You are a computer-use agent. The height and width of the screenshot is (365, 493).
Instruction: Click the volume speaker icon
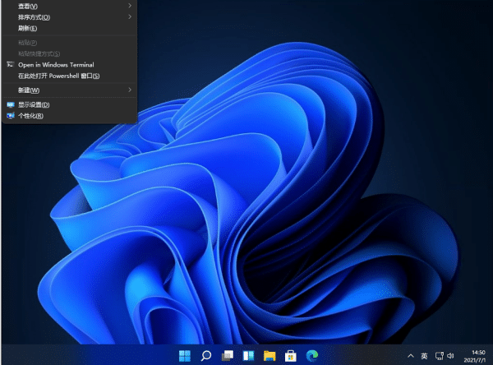[x=450, y=355]
